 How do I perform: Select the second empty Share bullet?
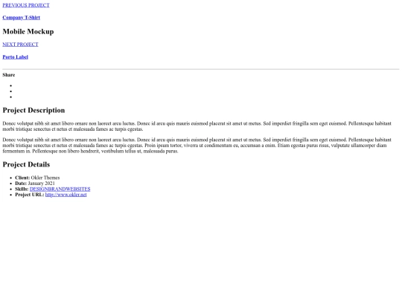click(11, 91)
